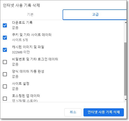This screenshot has width=129, height=121.
Task: Click the 양식 데이터 자동 완성 label
Action: tap(28, 71)
